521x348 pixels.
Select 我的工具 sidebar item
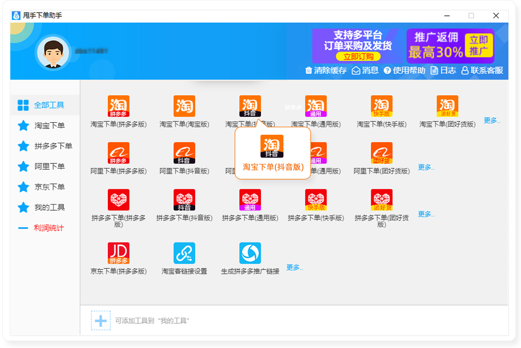coord(45,208)
